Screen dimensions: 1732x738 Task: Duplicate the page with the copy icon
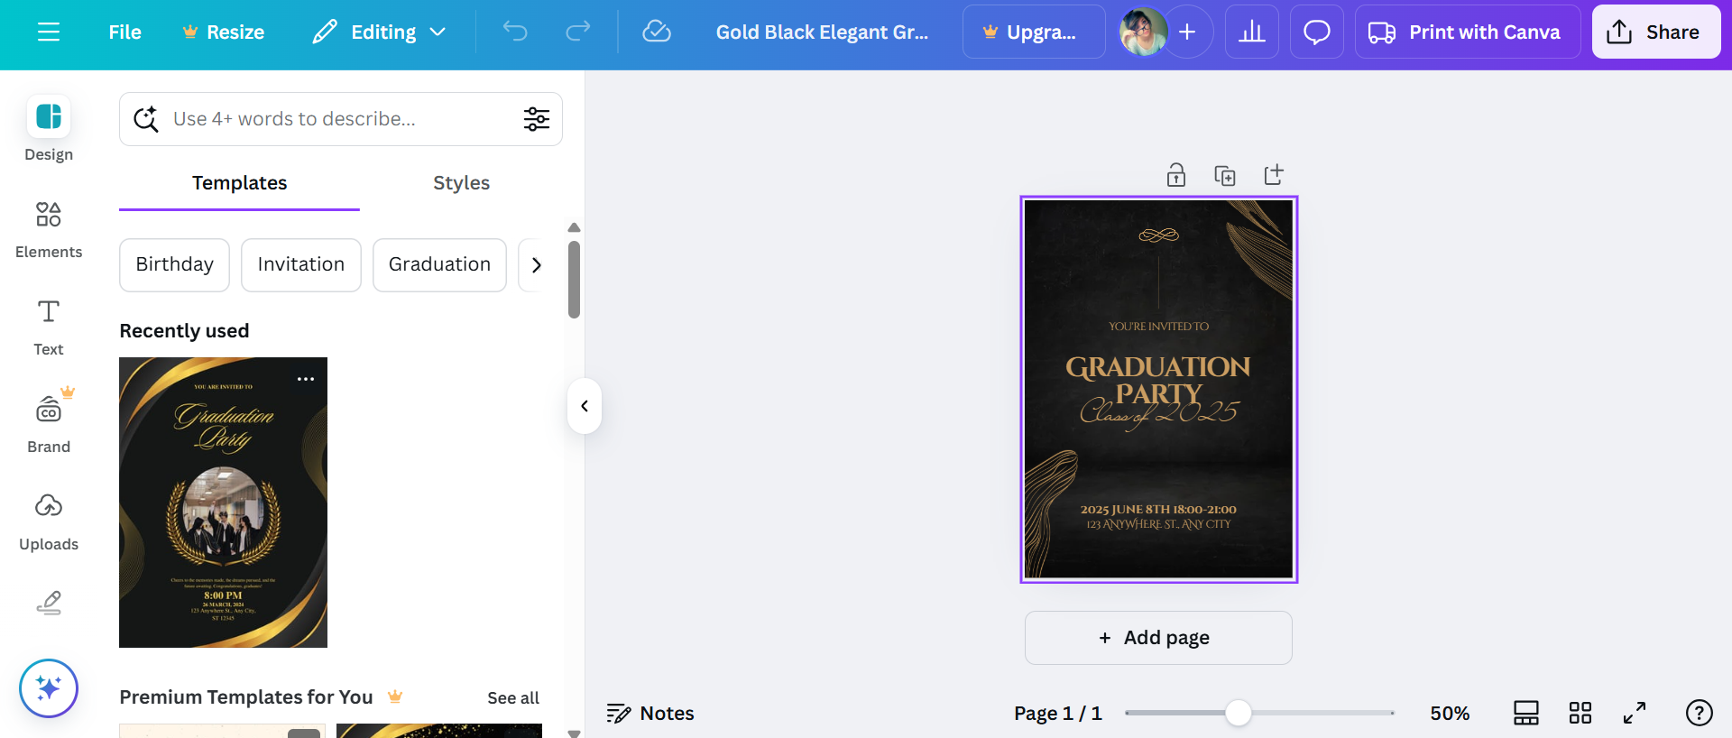[1225, 175]
